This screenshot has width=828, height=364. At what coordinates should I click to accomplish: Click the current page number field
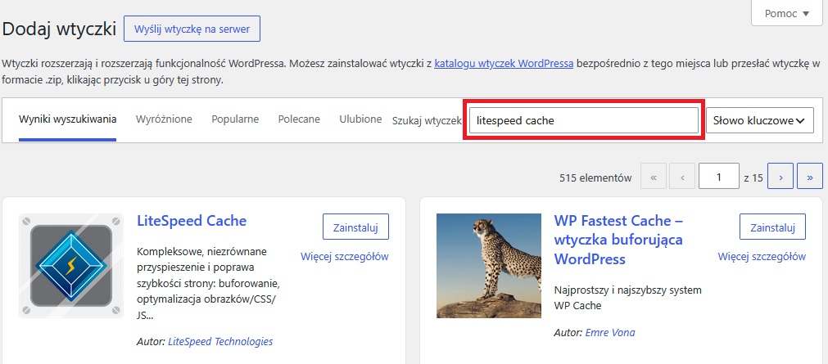point(719,176)
